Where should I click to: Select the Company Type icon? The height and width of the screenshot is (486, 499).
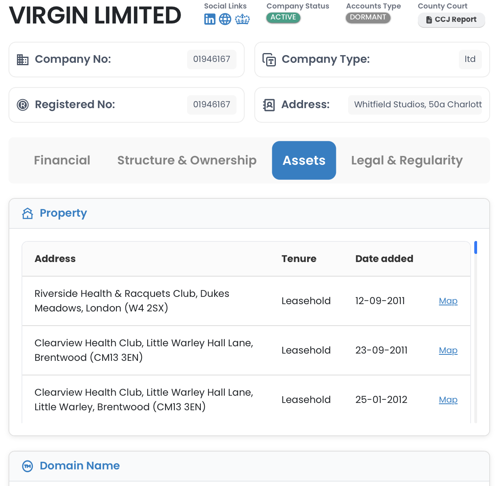pyautogui.click(x=269, y=60)
